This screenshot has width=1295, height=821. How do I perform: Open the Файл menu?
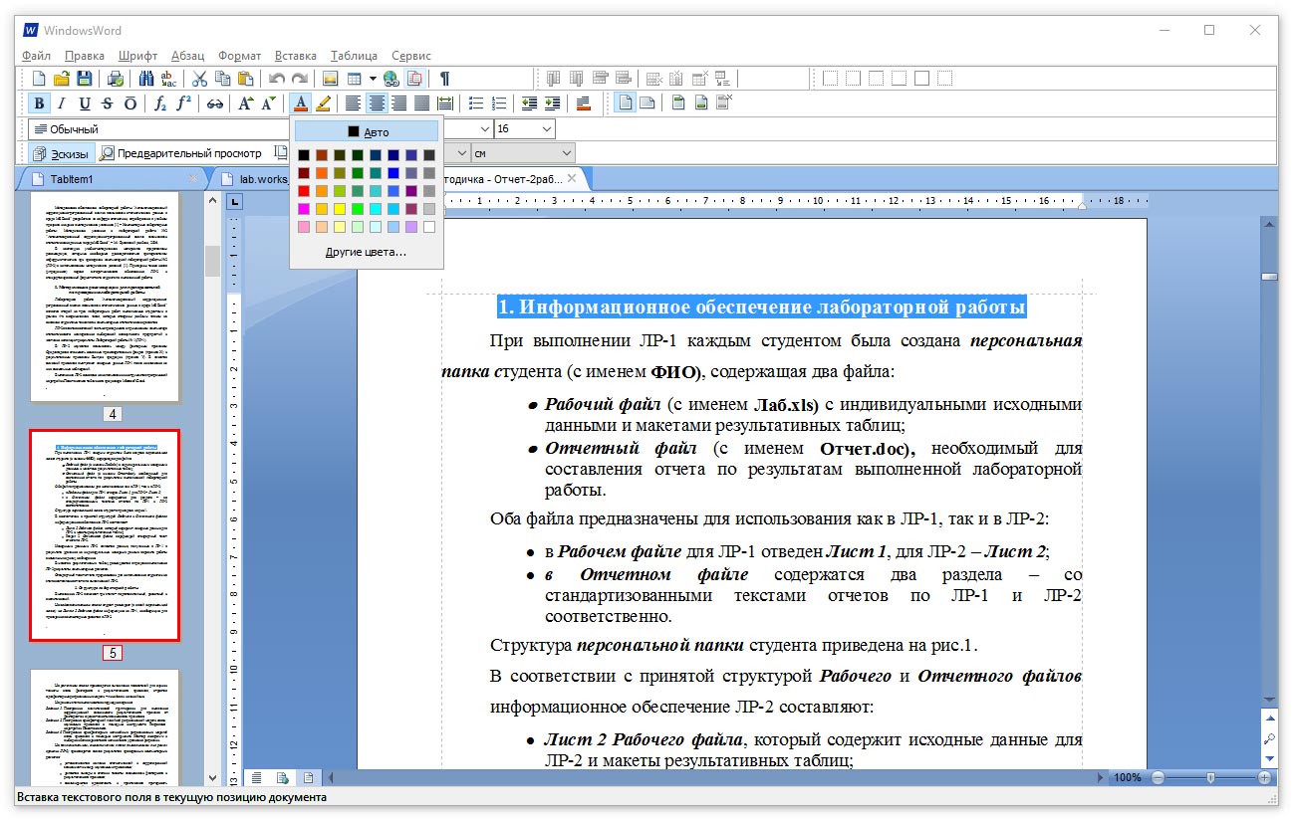(36, 56)
